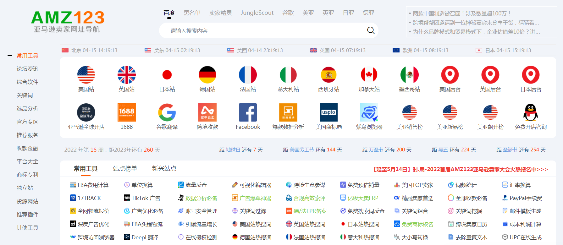Open the 加拿大站 Canada flag icon
563x245 pixels.
[x=369, y=75]
